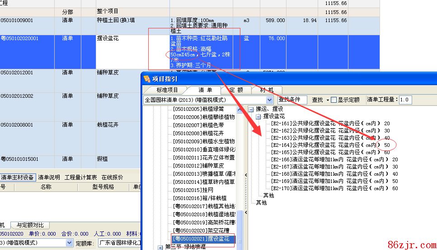Click the 查找条件 search field

(x=292, y=100)
